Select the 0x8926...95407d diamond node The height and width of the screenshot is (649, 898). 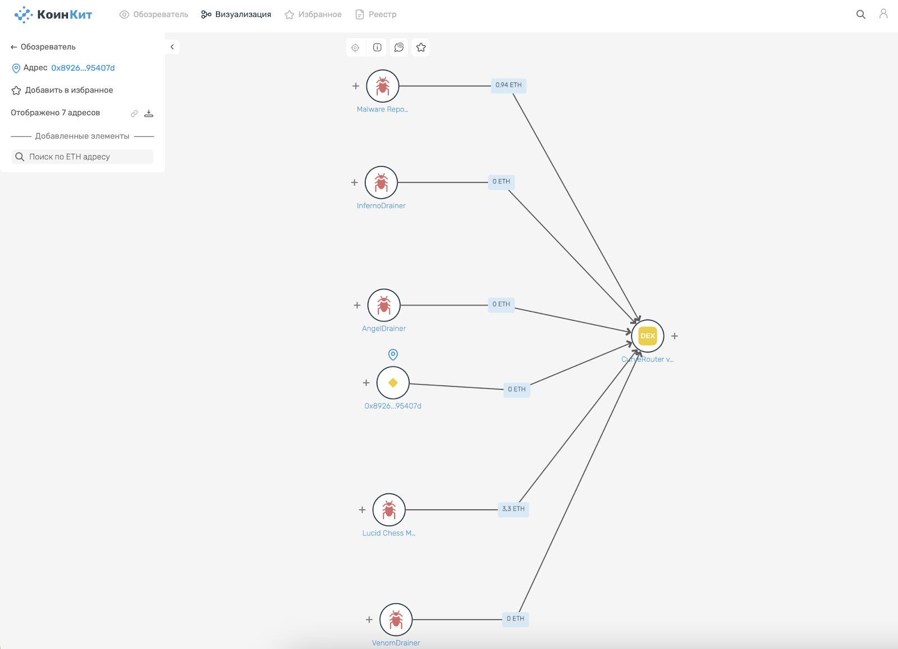[393, 383]
